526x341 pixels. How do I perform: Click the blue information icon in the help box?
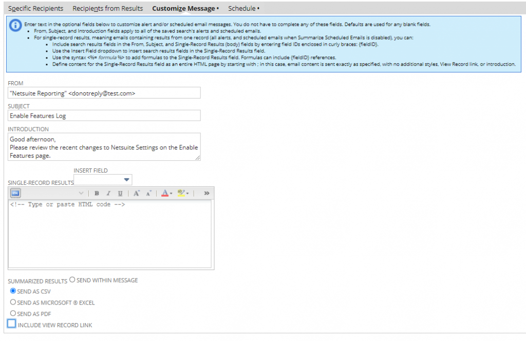[15, 26]
